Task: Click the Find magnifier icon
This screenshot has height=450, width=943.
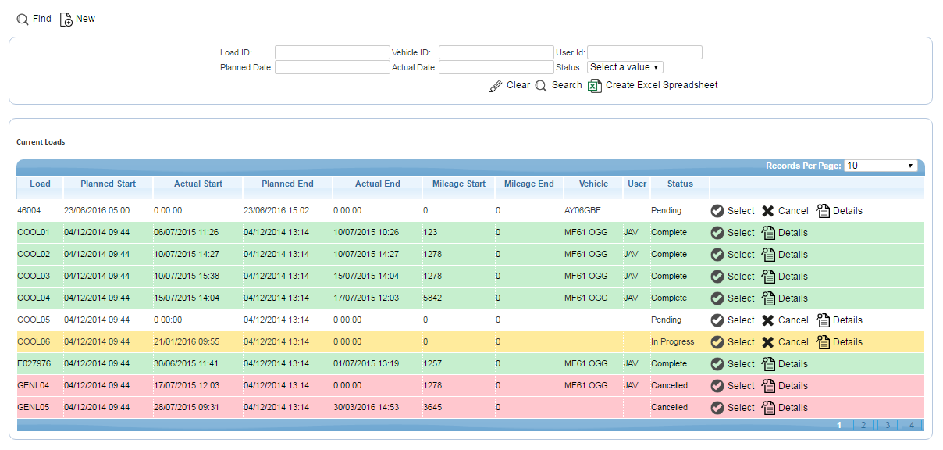Action: [x=23, y=19]
